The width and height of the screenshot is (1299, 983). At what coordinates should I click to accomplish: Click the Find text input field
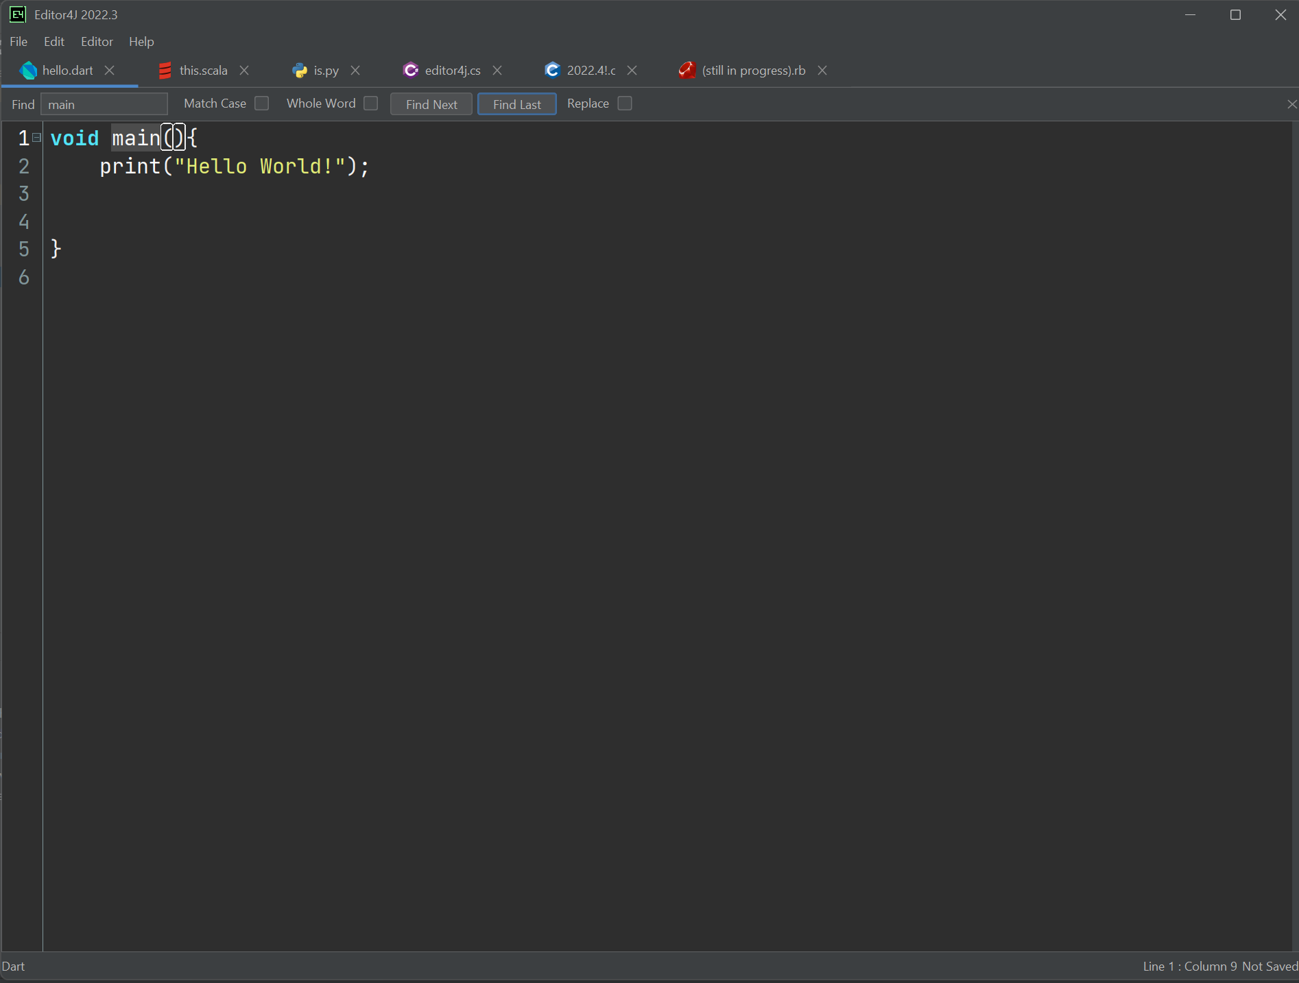[x=104, y=104]
